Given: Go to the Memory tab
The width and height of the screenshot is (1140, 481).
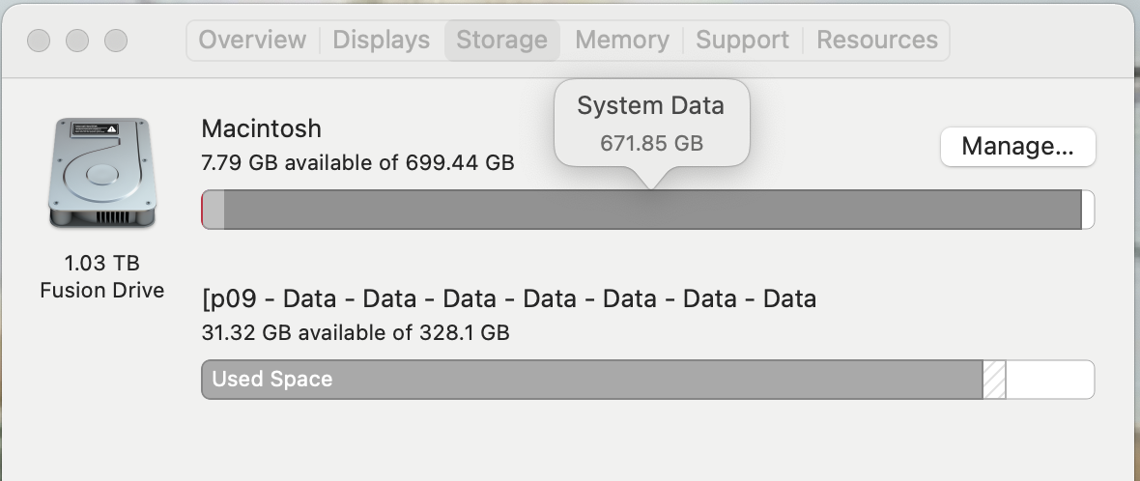Looking at the screenshot, I should pos(621,40).
